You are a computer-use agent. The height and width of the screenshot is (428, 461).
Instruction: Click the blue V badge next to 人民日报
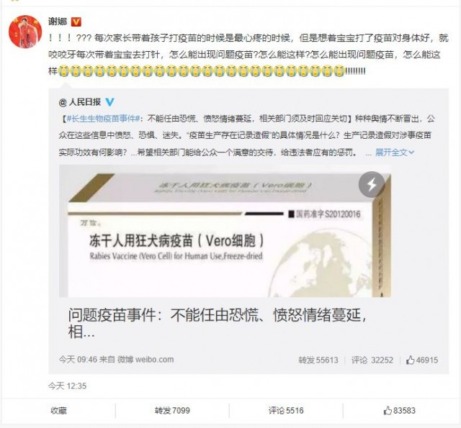[x=109, y=102]
